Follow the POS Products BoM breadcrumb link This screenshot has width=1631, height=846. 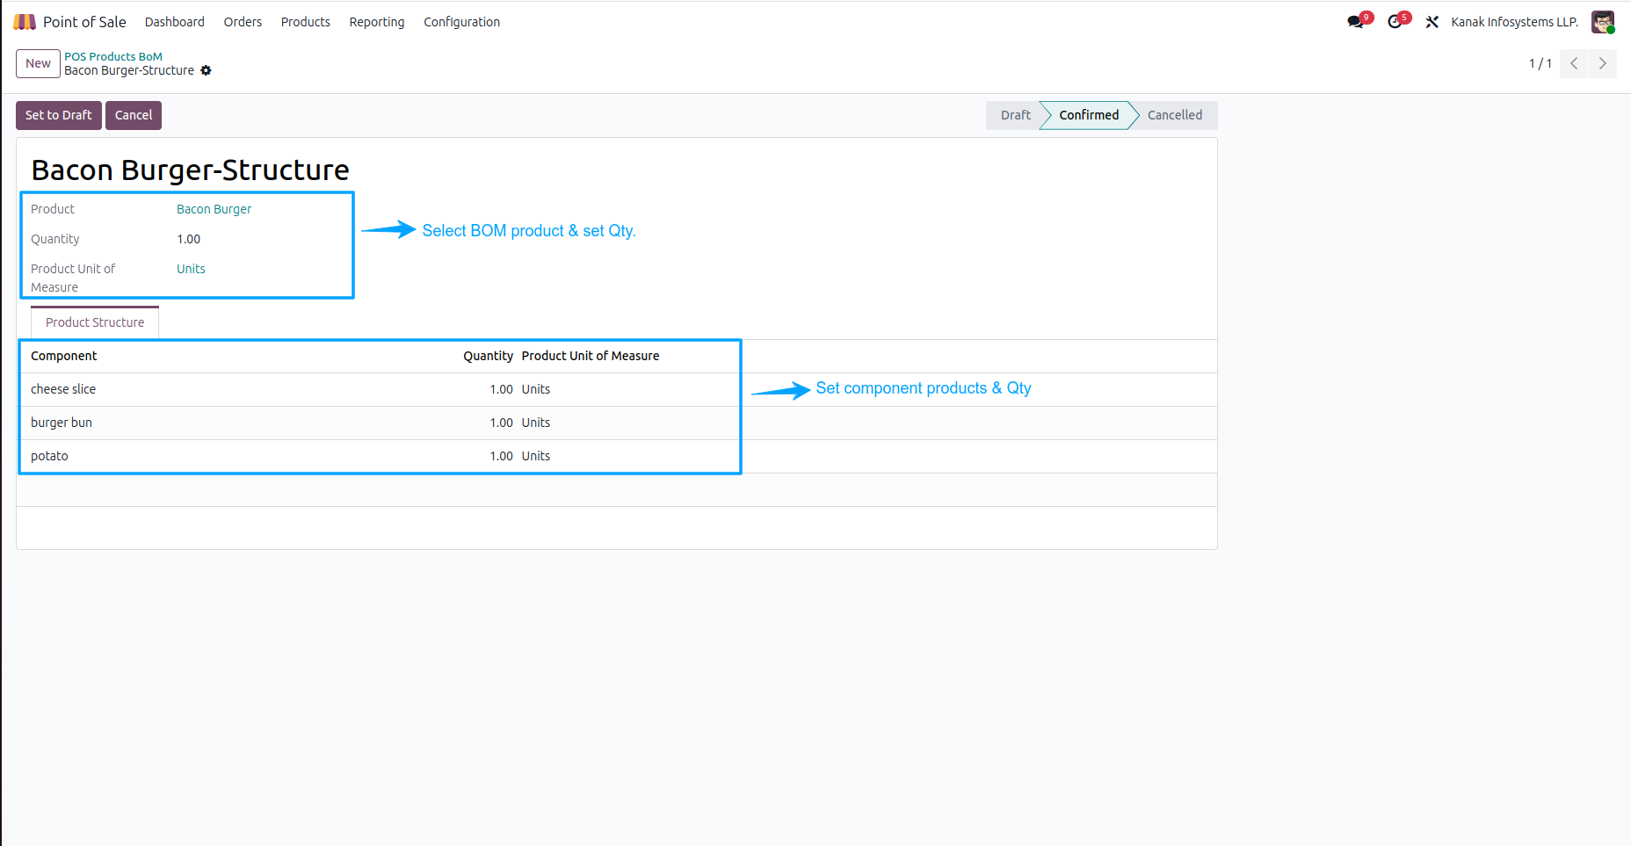tap(113, 56)
